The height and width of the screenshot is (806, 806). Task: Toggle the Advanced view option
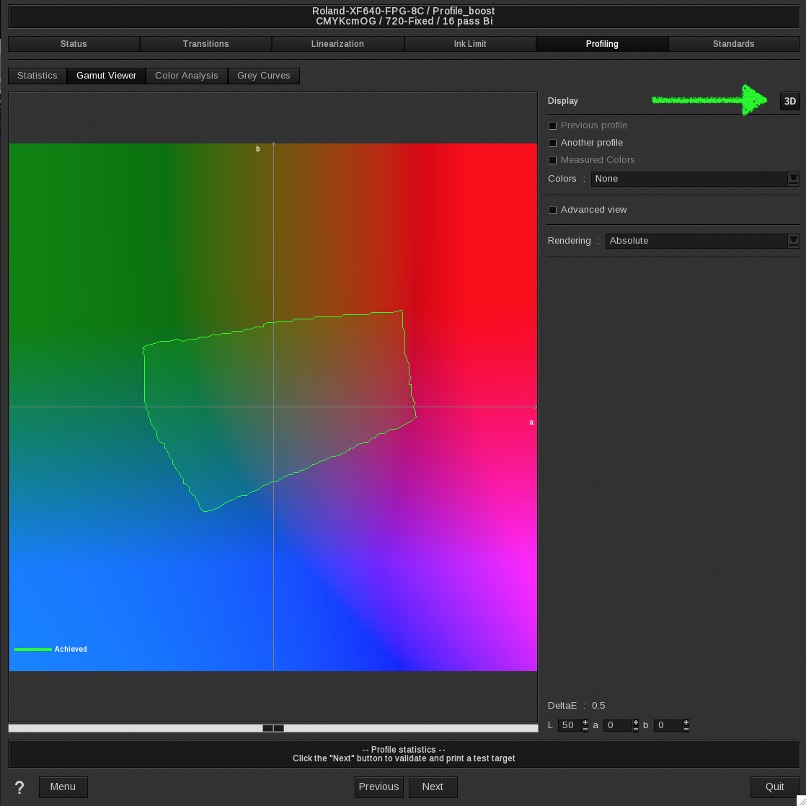[x=552, y=209]
